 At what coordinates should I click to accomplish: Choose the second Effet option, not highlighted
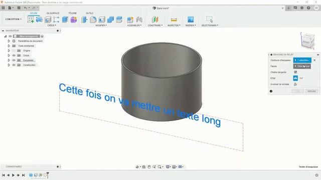[x=301, y=78]
